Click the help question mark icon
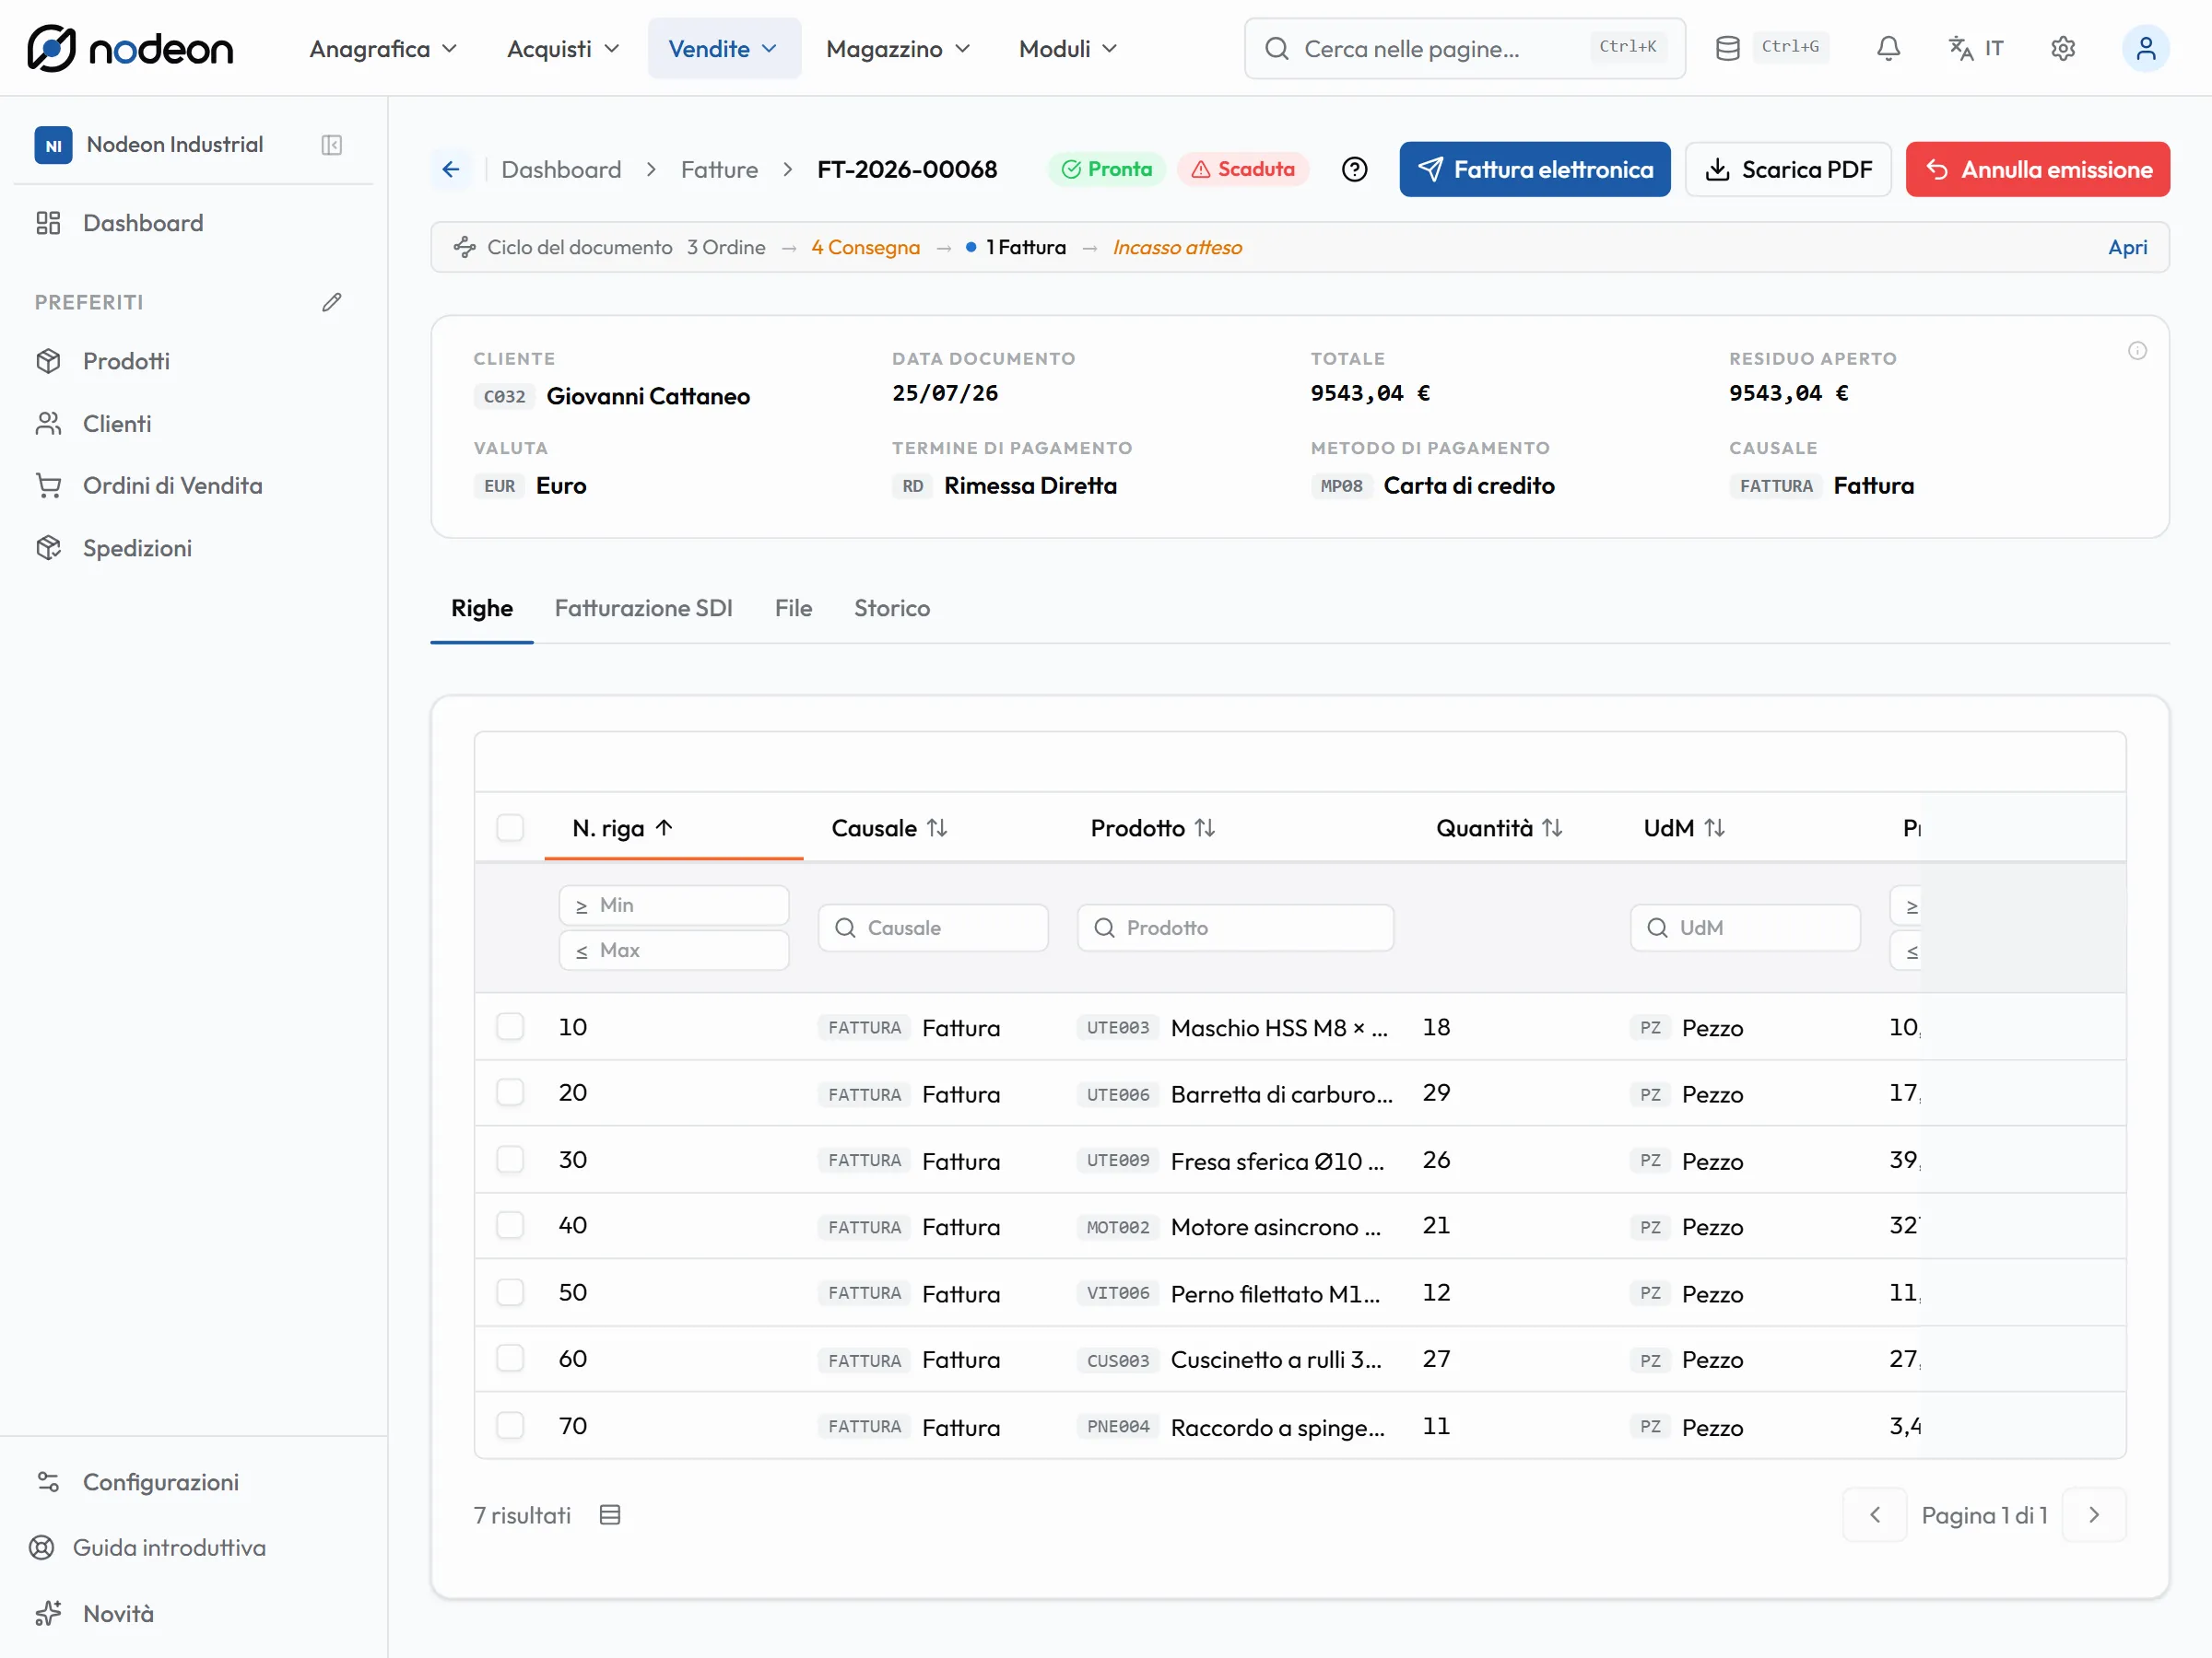 pos(1354,169)
